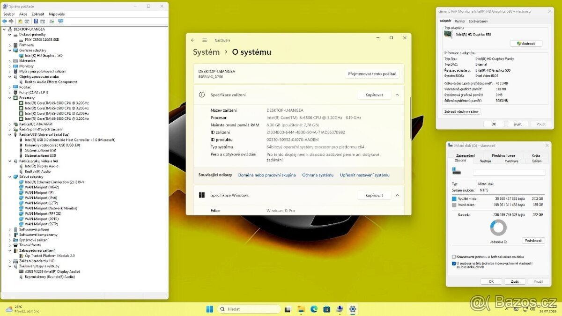Click the forward arrow in Computer Management toolbar
Screen dimensions: 562x316
pos(11,21)
